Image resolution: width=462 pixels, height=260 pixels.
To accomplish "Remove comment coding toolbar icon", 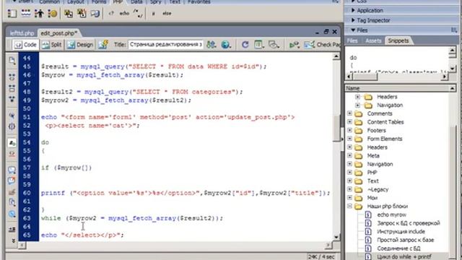I will coord(12,181).
